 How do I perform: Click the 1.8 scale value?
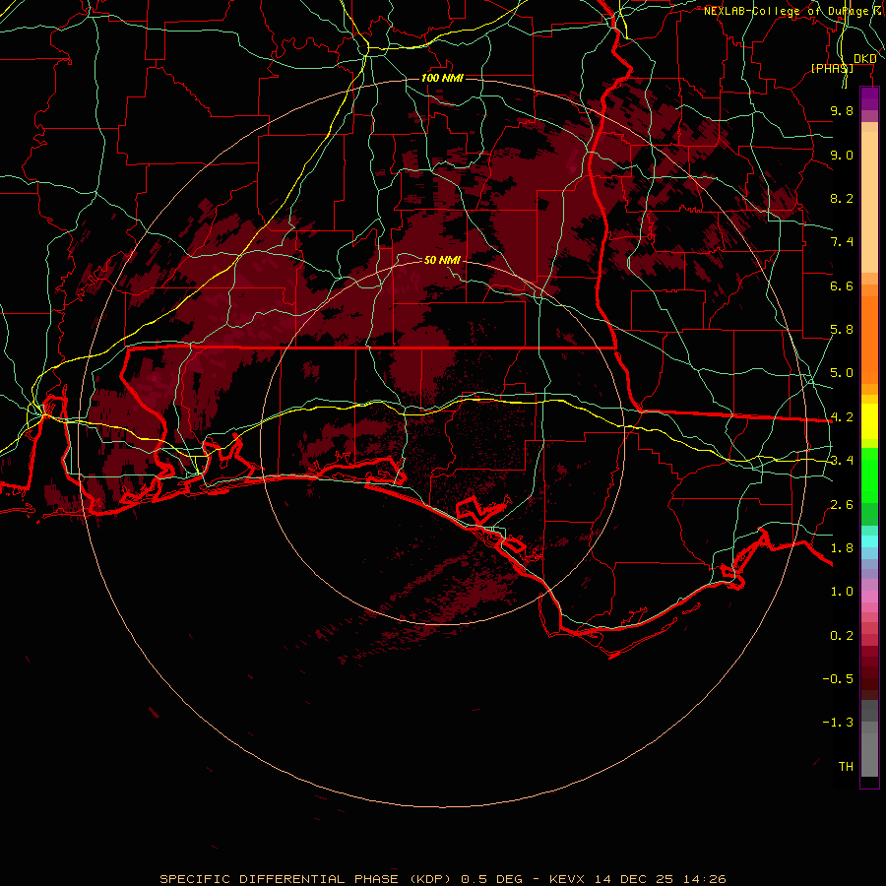[842, 548]
